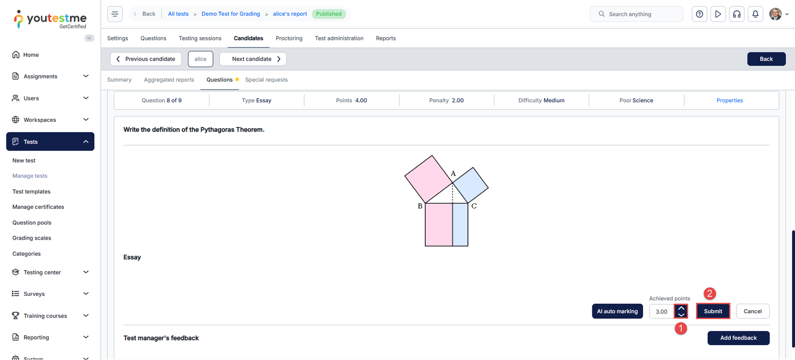Open the Summary sub-tab
Screen dimensions: 795x360
(x=119, y=80)
